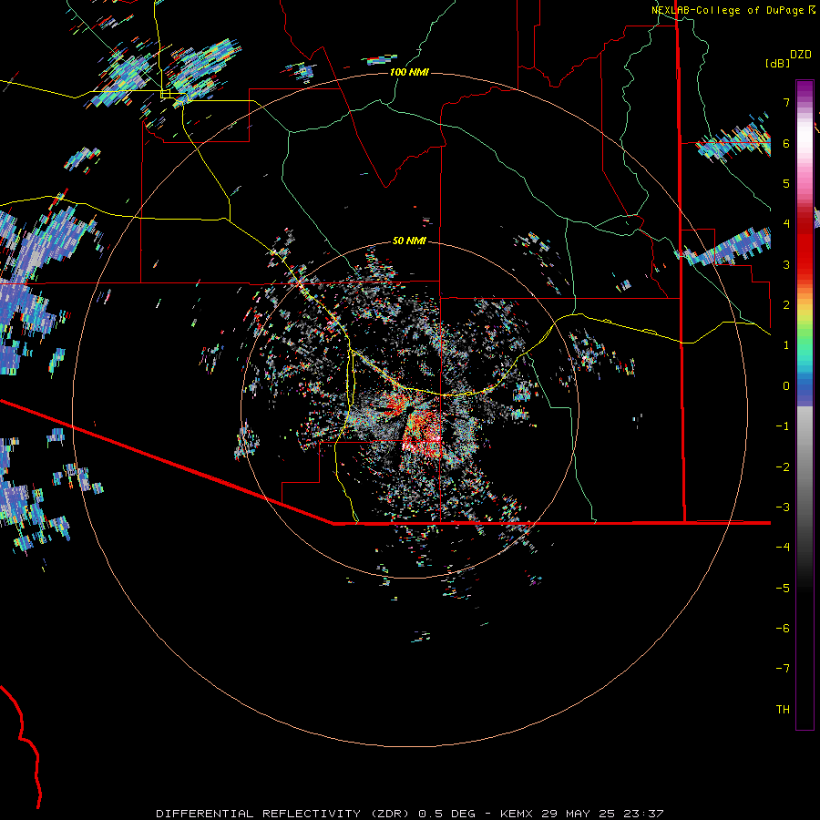Viewport: 820px width, 820px height.
Task: Click the -6 value on color scale
Action: tap(783, 628)
